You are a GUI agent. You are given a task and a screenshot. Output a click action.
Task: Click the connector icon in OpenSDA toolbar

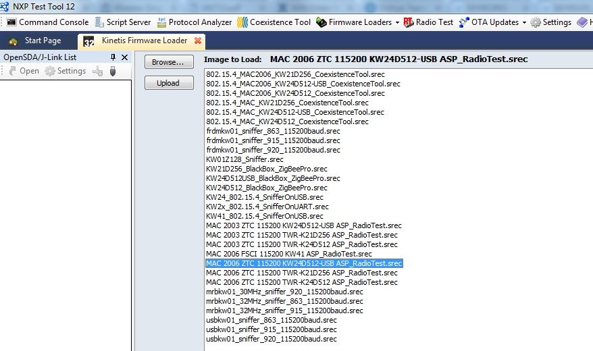(x=97, y=71)
